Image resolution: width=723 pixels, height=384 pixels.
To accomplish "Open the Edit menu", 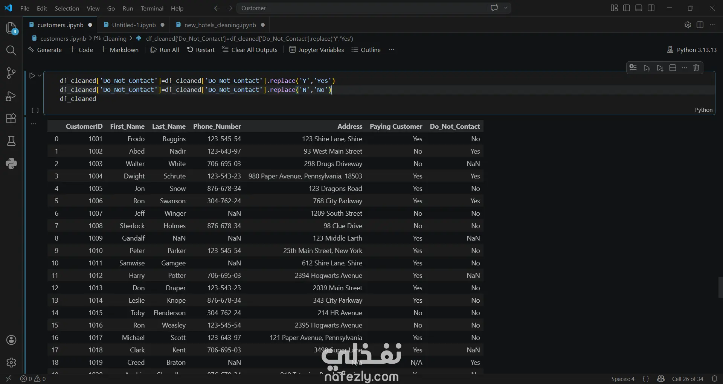I will pos(42,8).
